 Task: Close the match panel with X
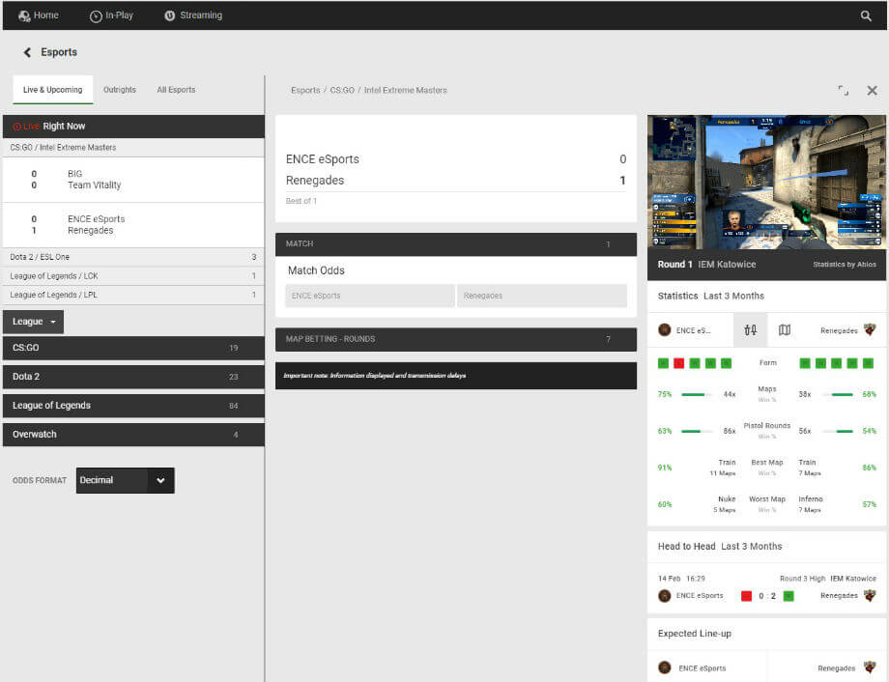(x=872, y=91)
